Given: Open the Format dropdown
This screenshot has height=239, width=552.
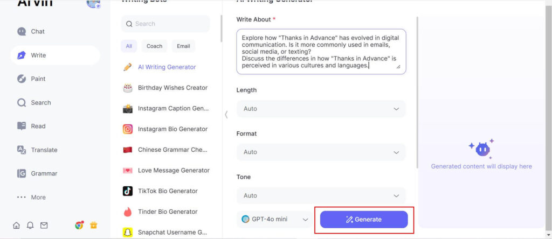Looking at the screenshot, I should (321, 152).
